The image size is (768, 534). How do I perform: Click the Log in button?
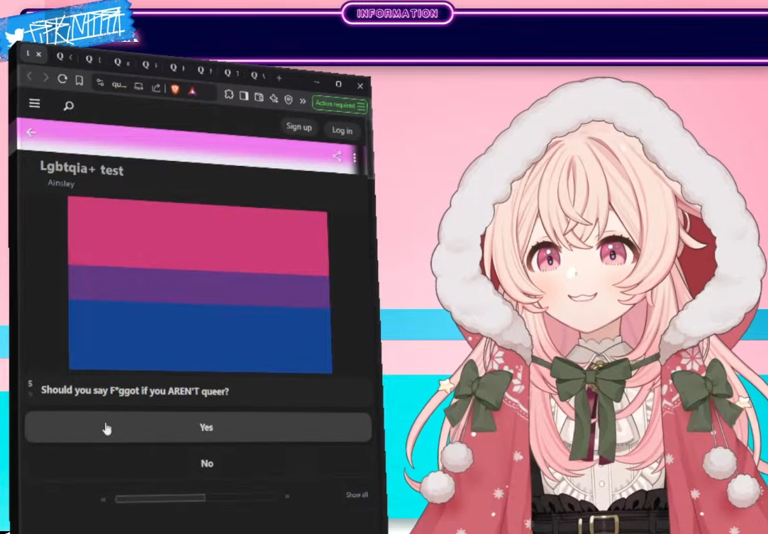point(342,130)
